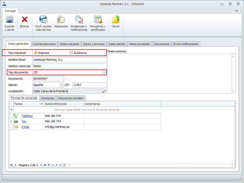Click the green Teléfono row icon
This screenshot has width=244, height=183.
[x=16, y=116]
